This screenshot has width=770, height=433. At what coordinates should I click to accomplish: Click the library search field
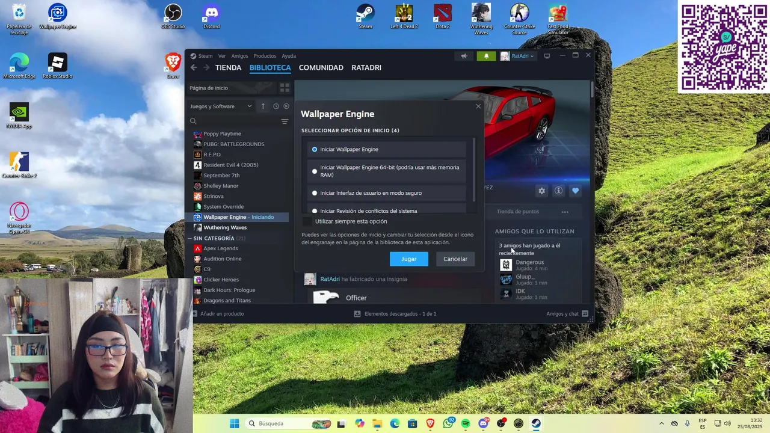(x=235, y=121)
